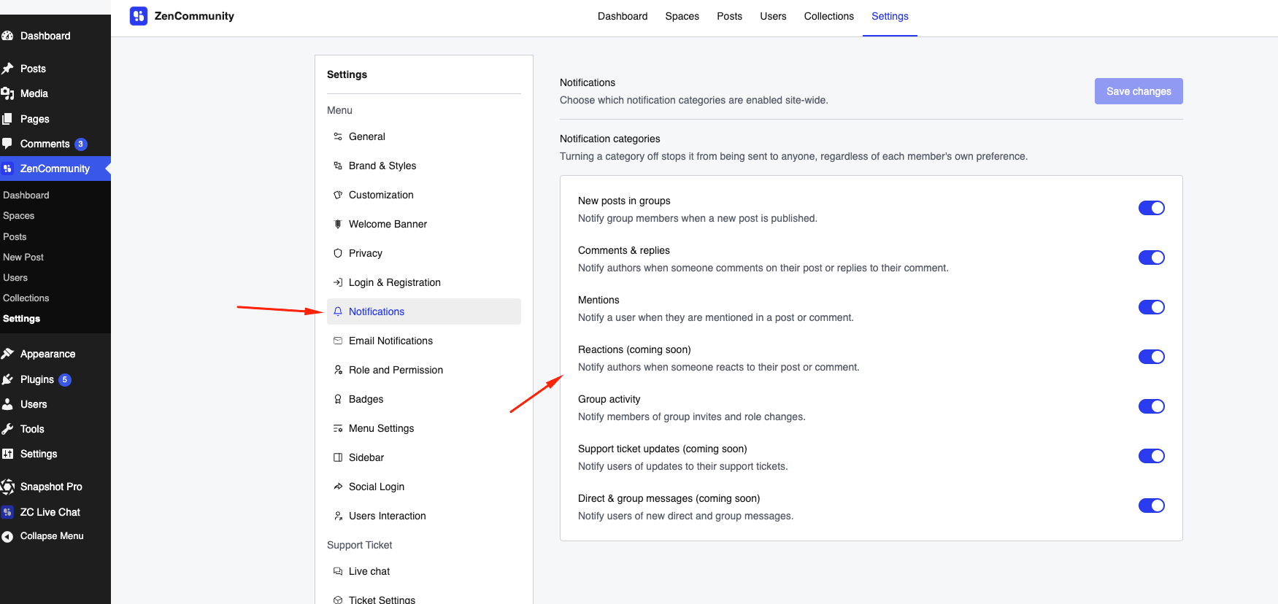This screenshot has height=604, width=1278.
Task: Toggle Direct & group messages switch
Action: point(1151,506)
